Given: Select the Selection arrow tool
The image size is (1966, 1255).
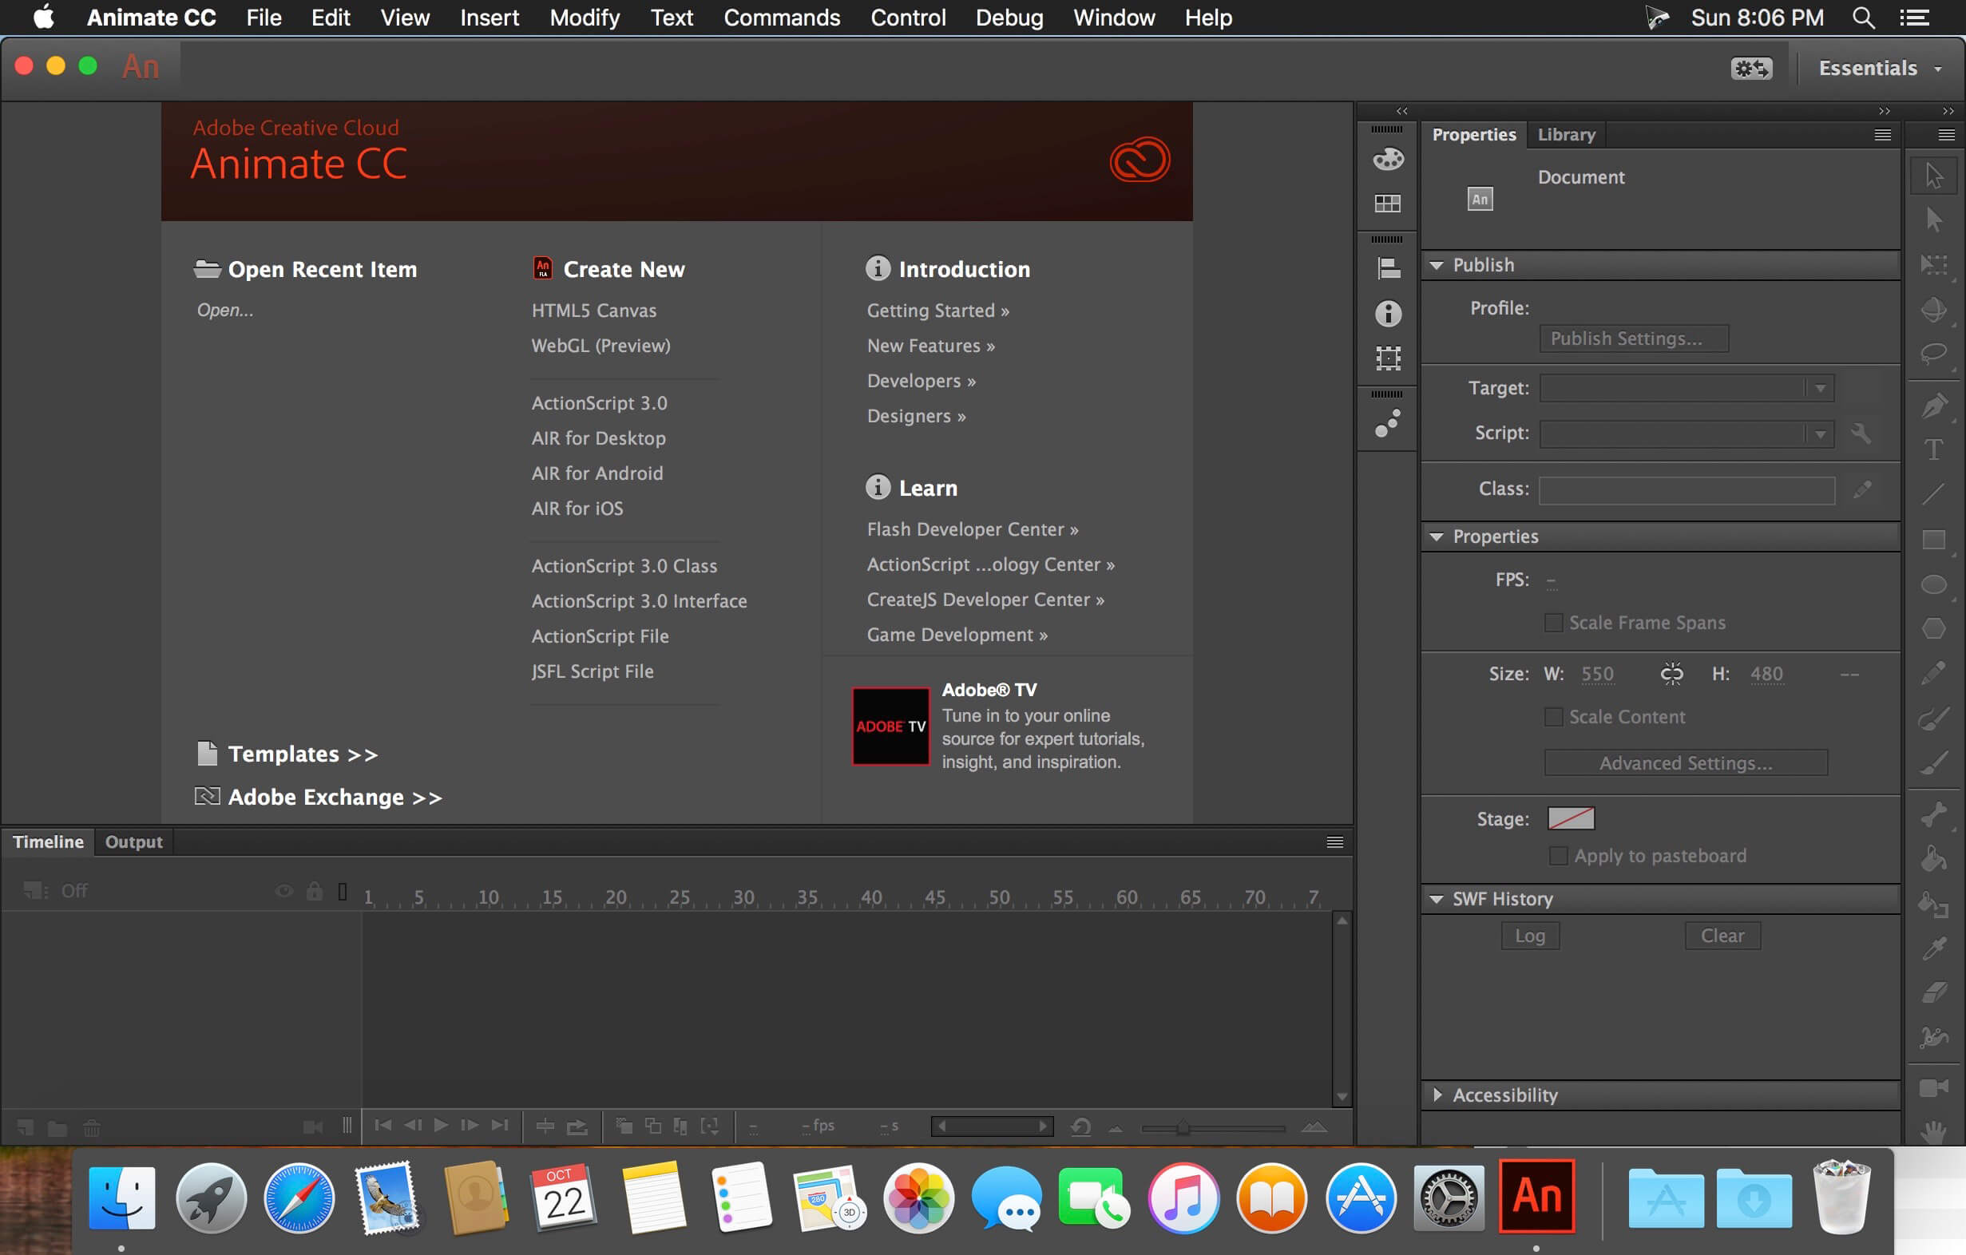Looking at the screenshot, I should [x=1933, y=176].
